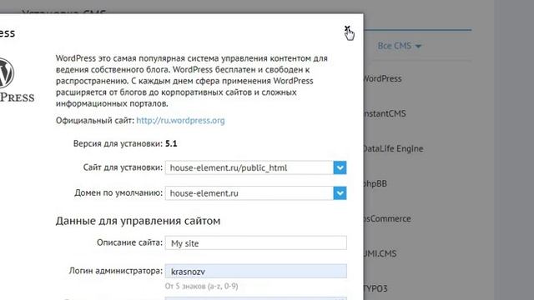
Task: Expand the default domain dropdown arrow
Action: [340, 193]
